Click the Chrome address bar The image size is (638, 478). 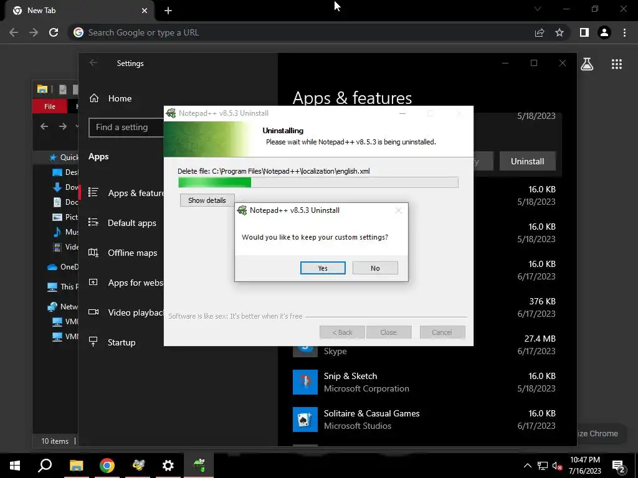coord(301,32)
